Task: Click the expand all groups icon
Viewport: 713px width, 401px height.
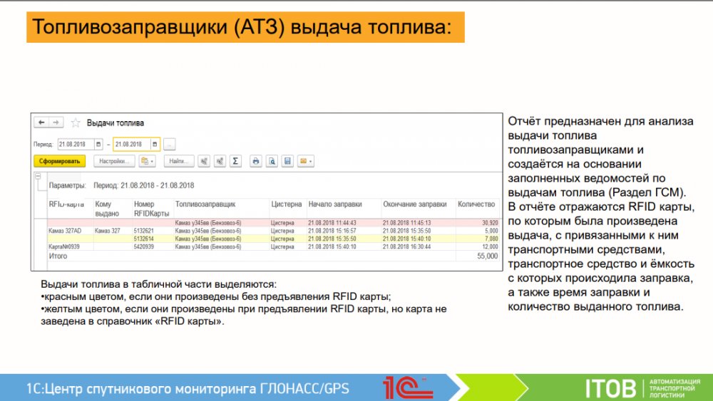Action: tap(205, 161)
